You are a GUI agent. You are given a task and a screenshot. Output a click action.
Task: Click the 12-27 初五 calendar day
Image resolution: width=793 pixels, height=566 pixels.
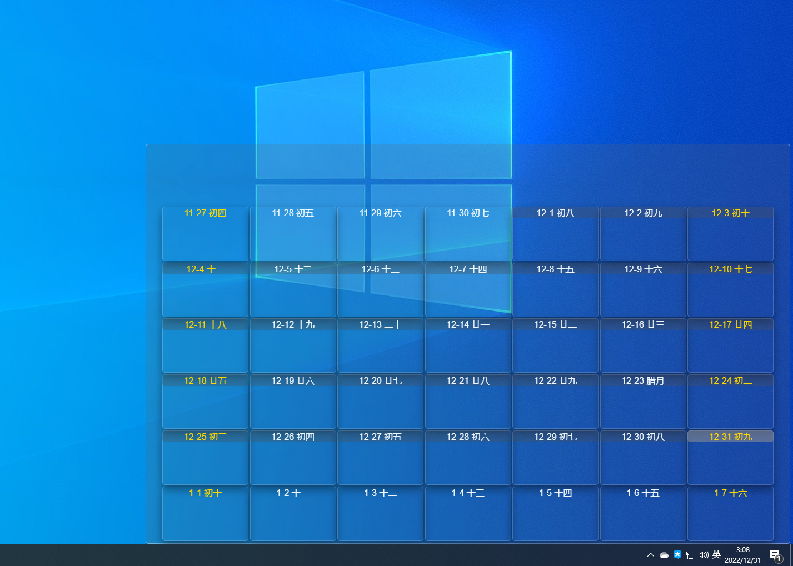coord(380,458)
